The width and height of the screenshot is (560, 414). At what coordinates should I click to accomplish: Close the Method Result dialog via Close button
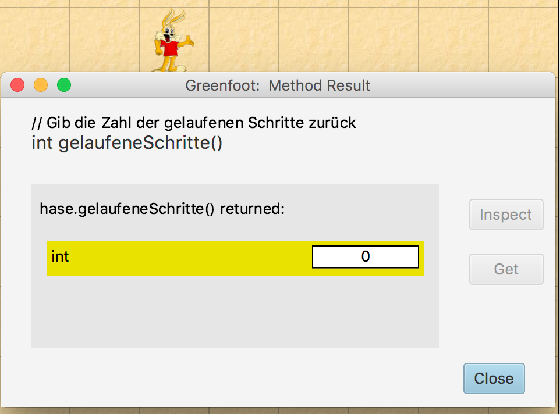pyautogui.click(x=494, y=378)
